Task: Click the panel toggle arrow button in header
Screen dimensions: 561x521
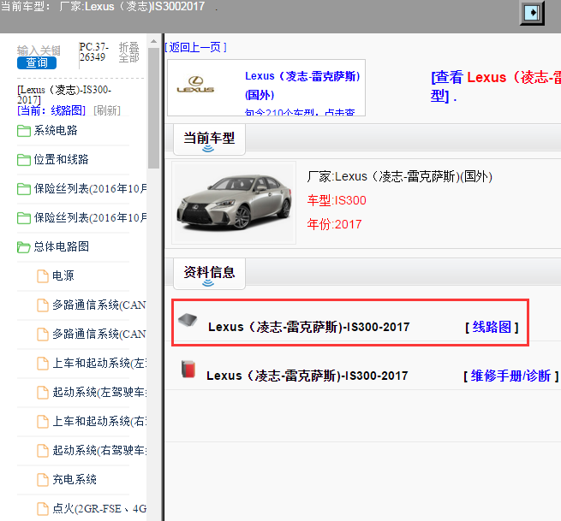Action: point(532,13)
